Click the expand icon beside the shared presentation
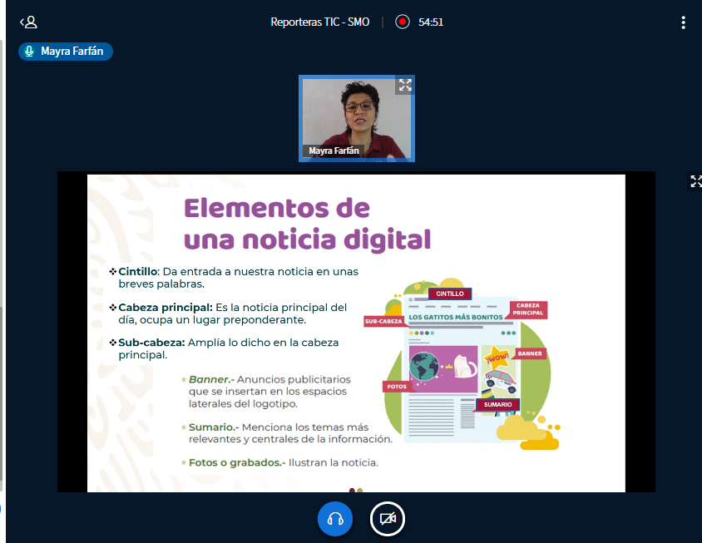 [x=695, y=181]
